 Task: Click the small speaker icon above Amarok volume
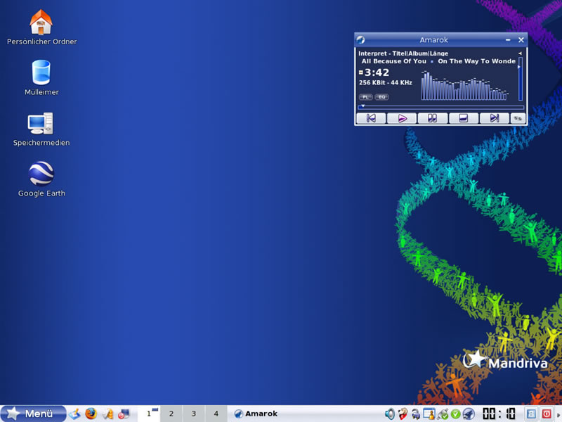[x=520, y=53]
